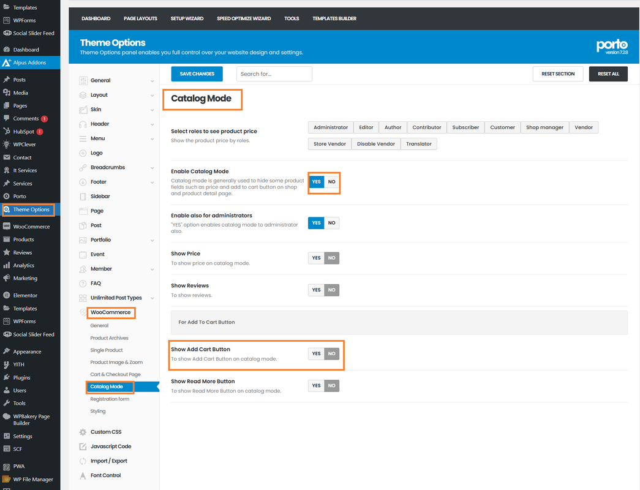640x490 pixels.
Task: Open Templates Builder in top bar
Action: pos(334,19)
